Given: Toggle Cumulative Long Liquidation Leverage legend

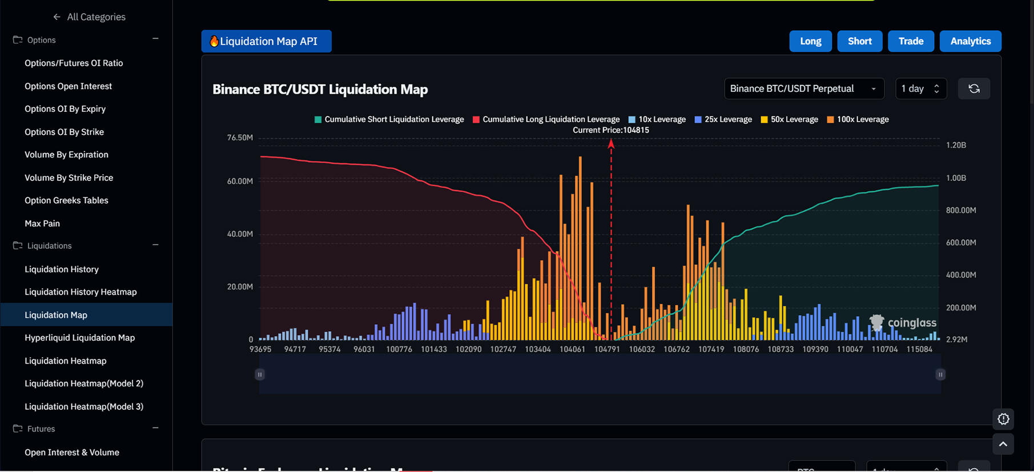Looking at the screenshot, I should coord(546,119).
